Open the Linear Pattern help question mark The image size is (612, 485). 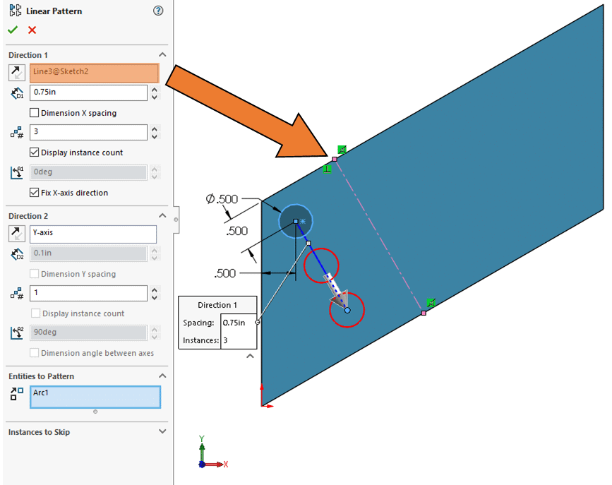pos(157,11)
